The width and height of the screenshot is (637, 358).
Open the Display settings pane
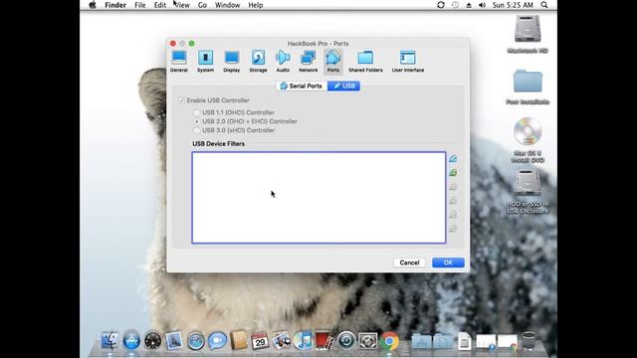[x=232, y=62]
